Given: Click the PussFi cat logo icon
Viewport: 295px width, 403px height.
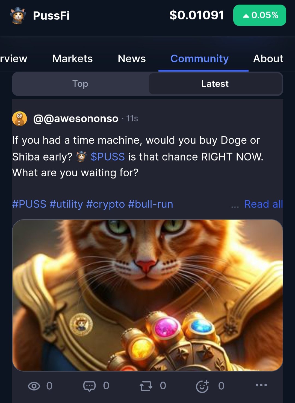Looking at the screenshot, I should click(18, 16).
